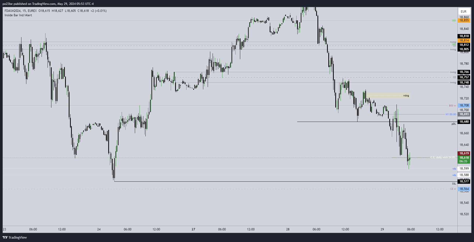Select the gray 18,693 NY 00:00 price label
The image size is (474, 242).
pyautogui.click(x=464, y=114)
